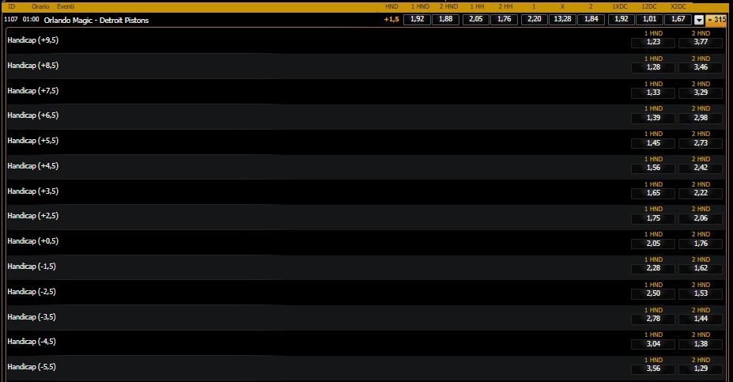The image size is (733, 382).
Task: Select Handicap (+7,5) 2 HND odds 3,29
Action: pos(701,93)
